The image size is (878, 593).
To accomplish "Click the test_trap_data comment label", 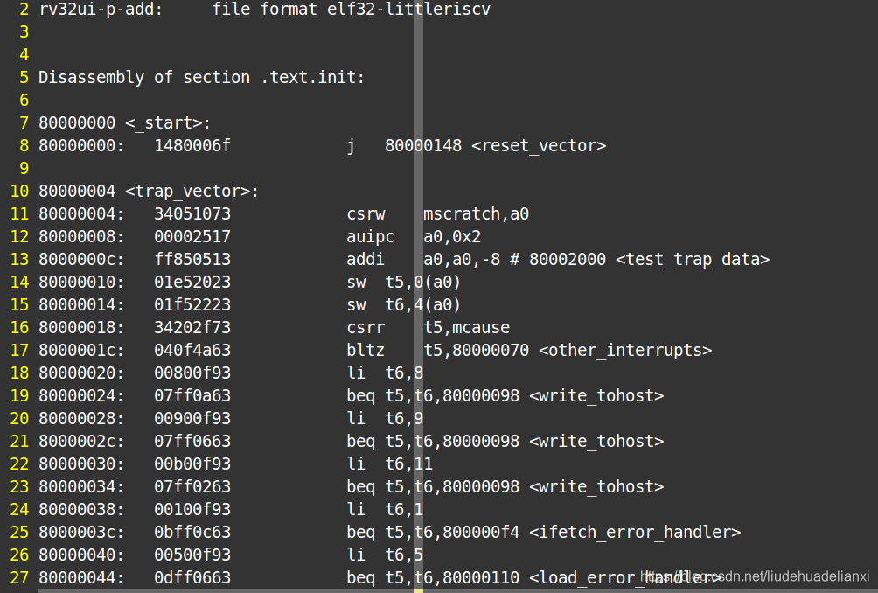I will (693, 259).
